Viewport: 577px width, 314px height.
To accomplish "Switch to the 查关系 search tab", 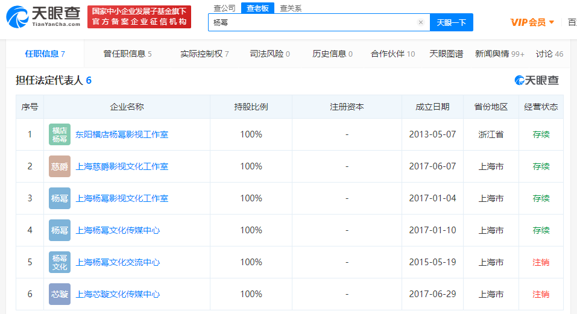I will tap(291, 8).
